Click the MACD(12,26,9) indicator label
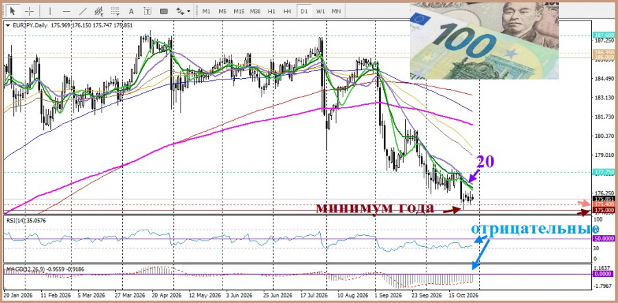618x303 pixels. [45, 269]
